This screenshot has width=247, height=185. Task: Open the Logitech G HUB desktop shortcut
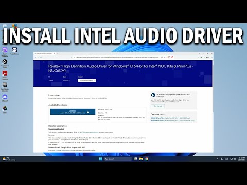click(5, 63)
